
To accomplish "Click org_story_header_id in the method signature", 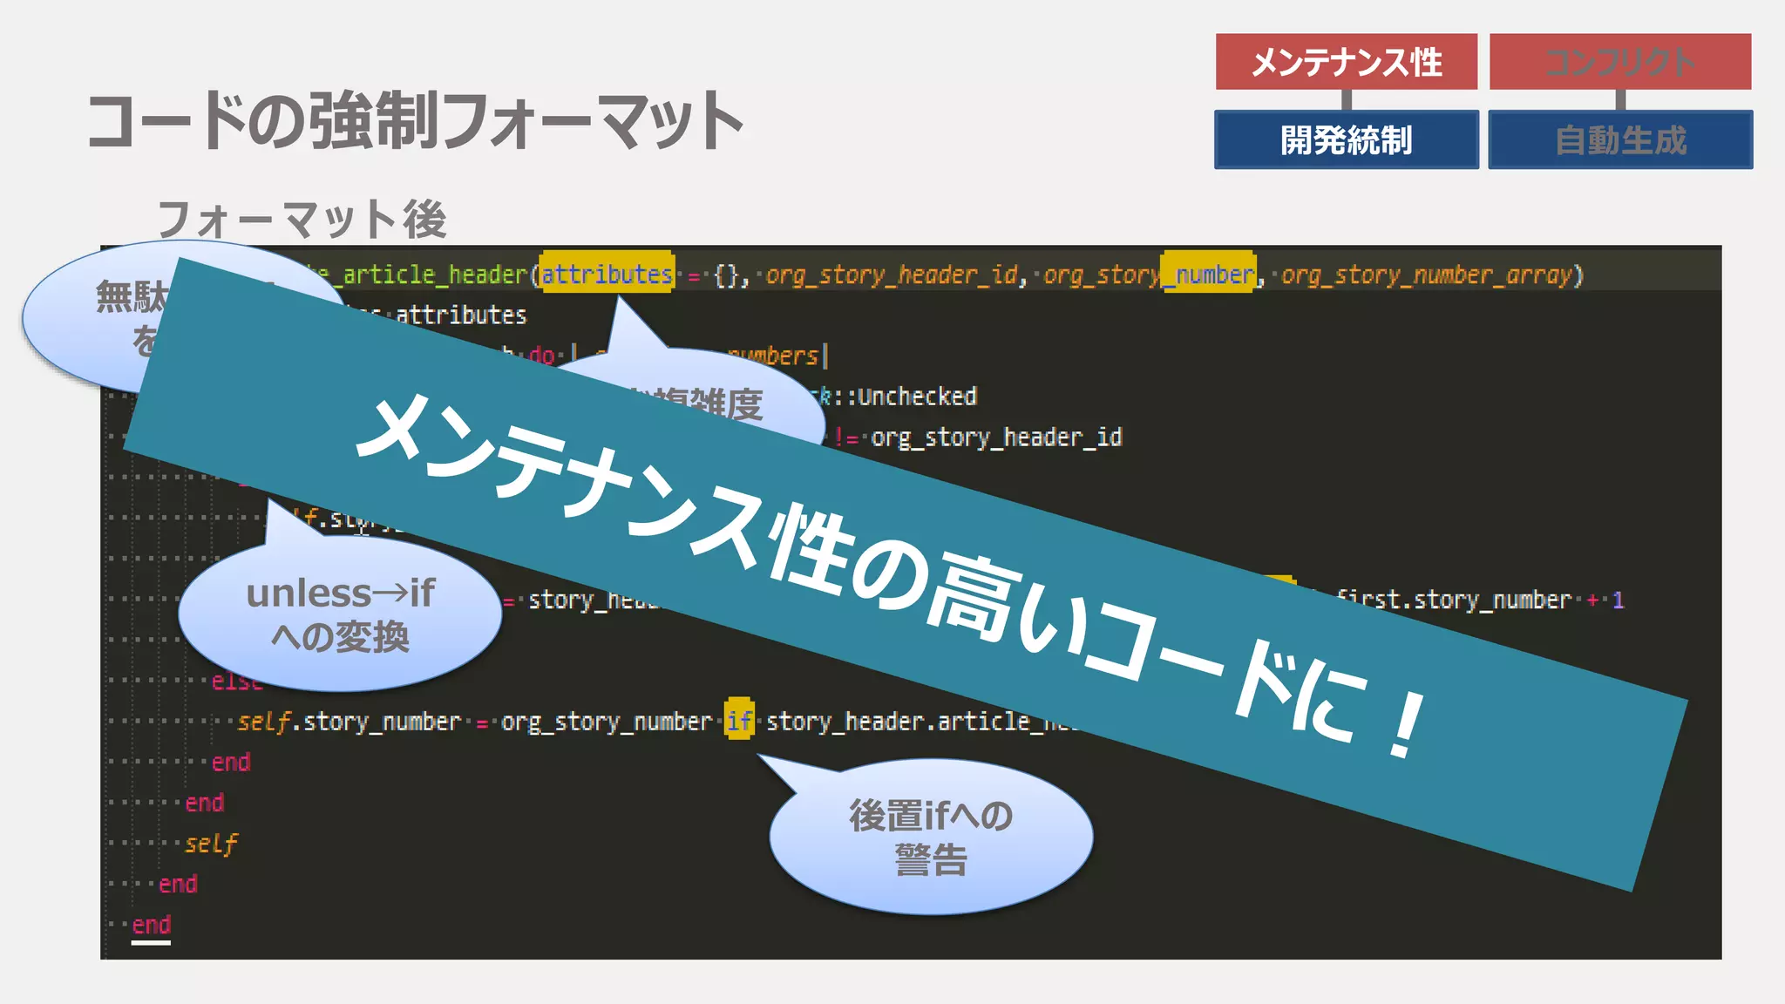I will [x=892, y=275].
